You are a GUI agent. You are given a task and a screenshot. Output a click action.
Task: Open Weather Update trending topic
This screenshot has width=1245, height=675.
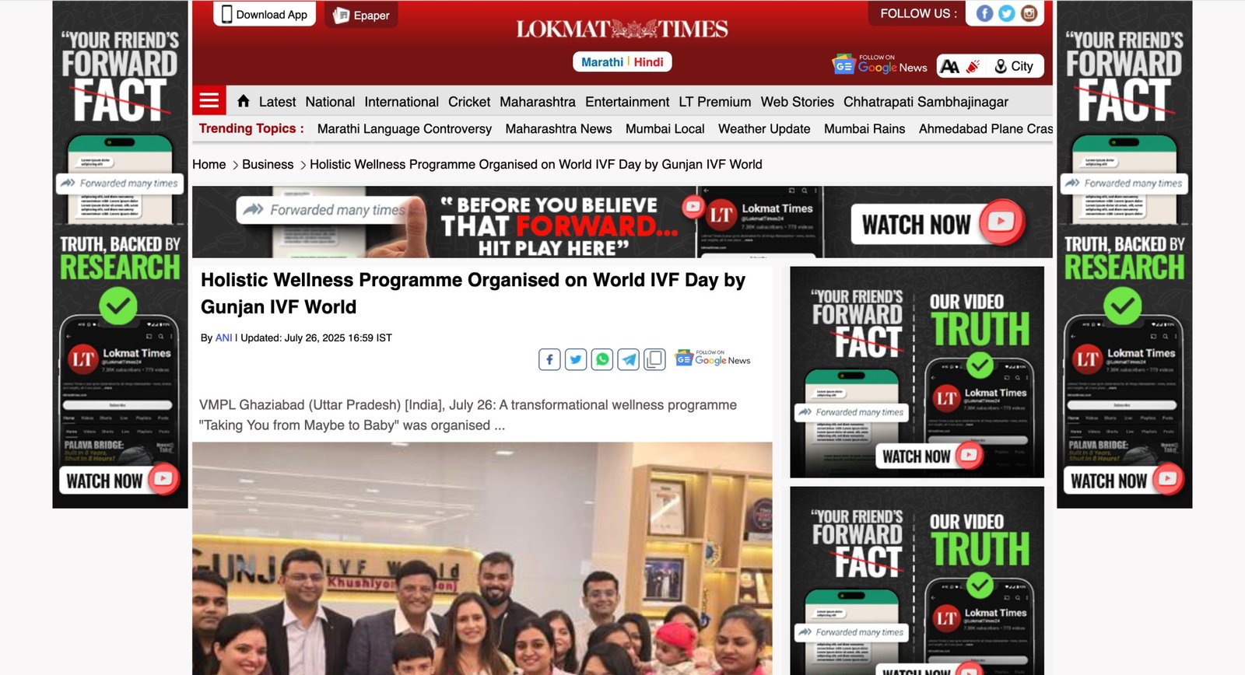point(764,129)
